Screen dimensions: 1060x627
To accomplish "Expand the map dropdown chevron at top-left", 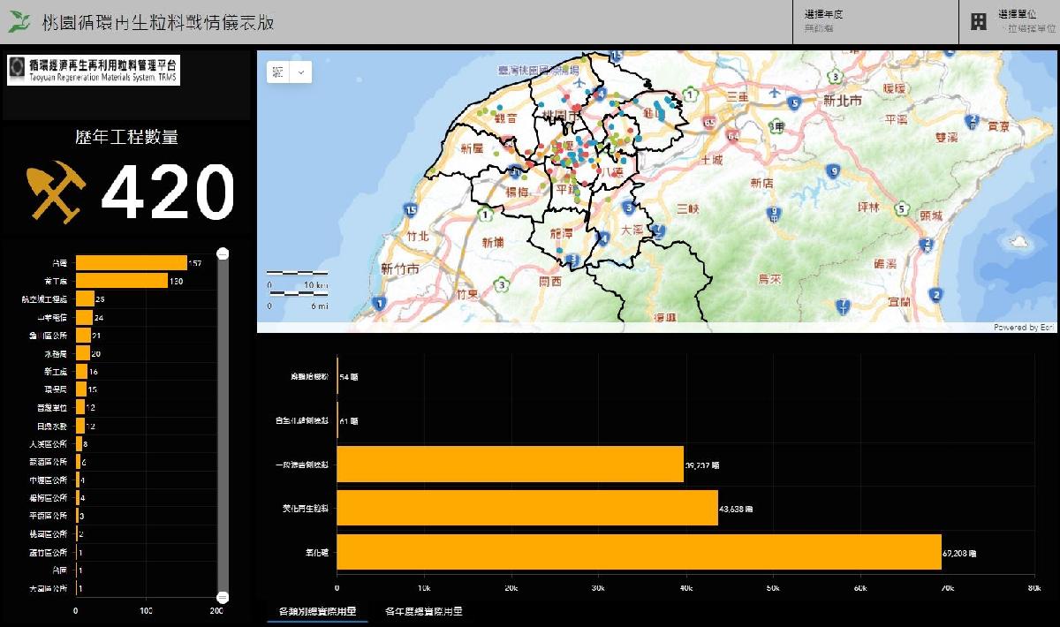I will 300,72.
